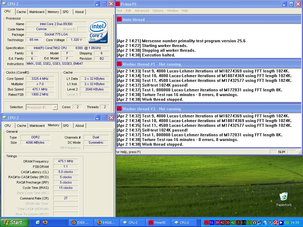Screen dimensions: 303x227
Task: Switch to Memory tab in upper CPU-Z window
Action: tap(53, 12)
